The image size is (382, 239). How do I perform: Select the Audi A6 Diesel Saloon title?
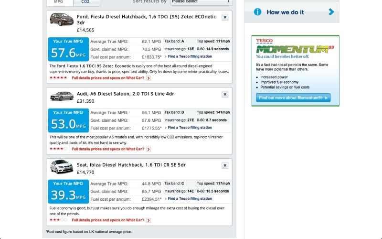click(126, 94)
